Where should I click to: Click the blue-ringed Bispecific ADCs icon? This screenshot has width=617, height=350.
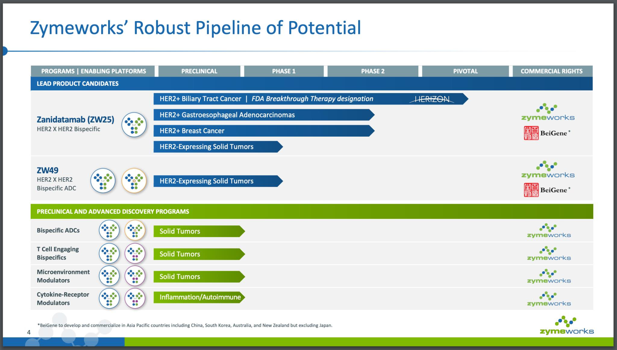[x=109, y=230]
